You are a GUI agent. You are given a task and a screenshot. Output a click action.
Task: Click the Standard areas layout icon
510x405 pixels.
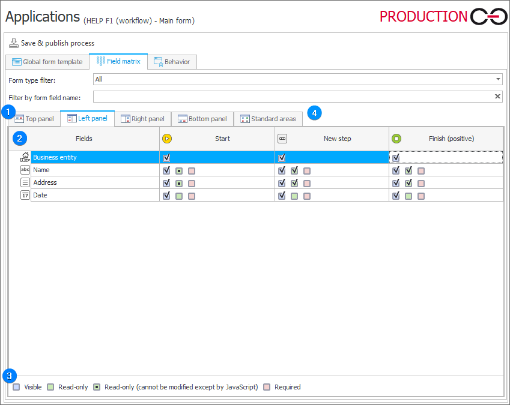click(245, 119)
